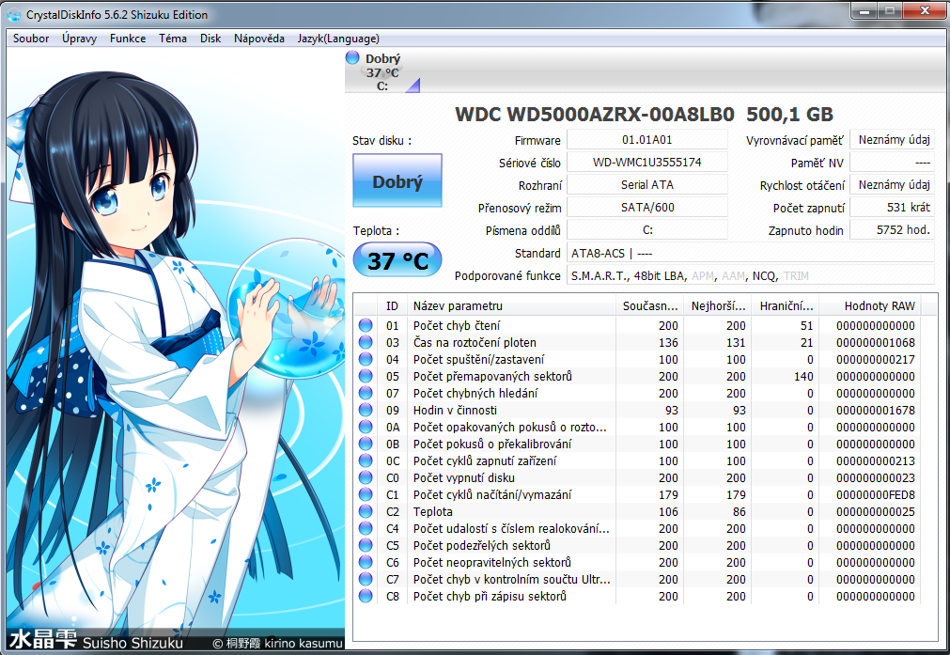This screenshot has width=950, height=655.
Task: Click Vyrovnávací paměť value Neznámý údaj
Action: tap(892, 139)
